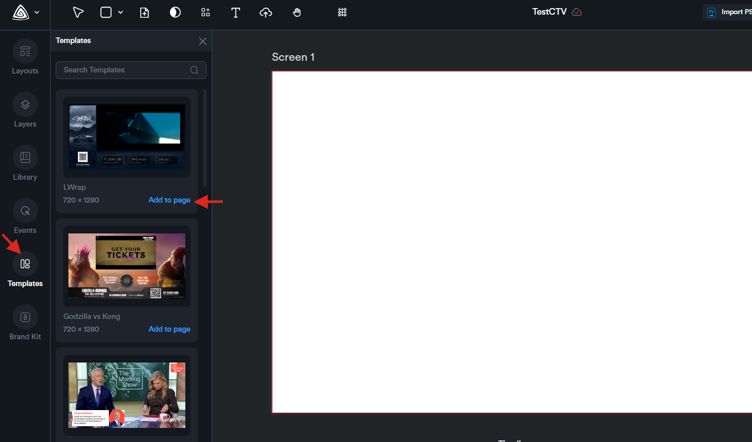Screen dimensions: 752x442
Task: Open the Layouts panel
Action: (x=25, y=58)
